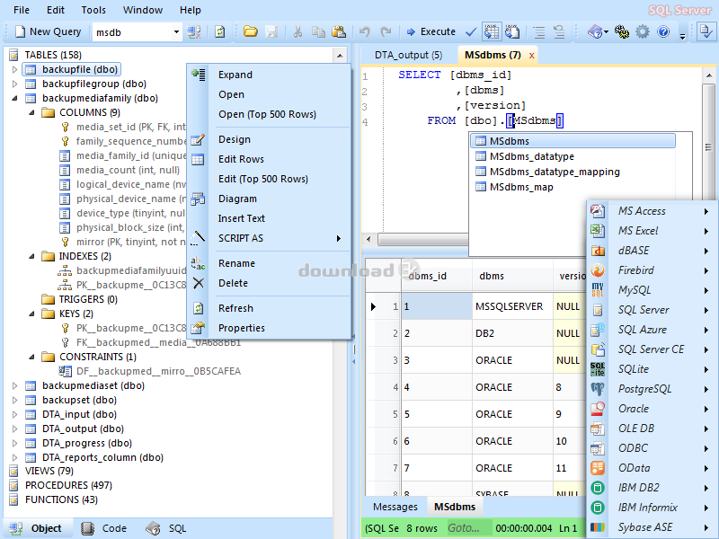Click the parse query checkmark icon
This screenshot has height=539, width=719.
(470, 31)
